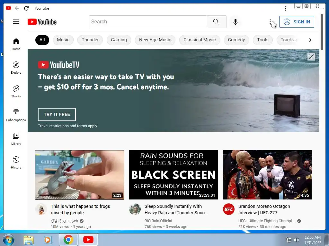
Task: Launch the media player from the taskbar
Action: tap(48, 240)
